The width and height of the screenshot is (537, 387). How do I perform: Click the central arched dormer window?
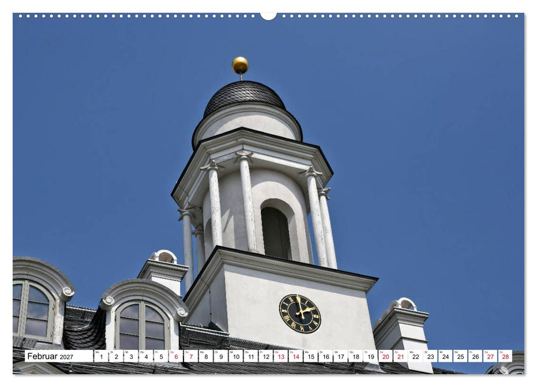[142, 325]
